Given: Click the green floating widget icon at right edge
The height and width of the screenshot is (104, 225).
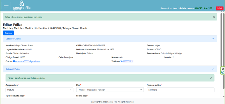Looking at the screenshot, I should 223,72.
